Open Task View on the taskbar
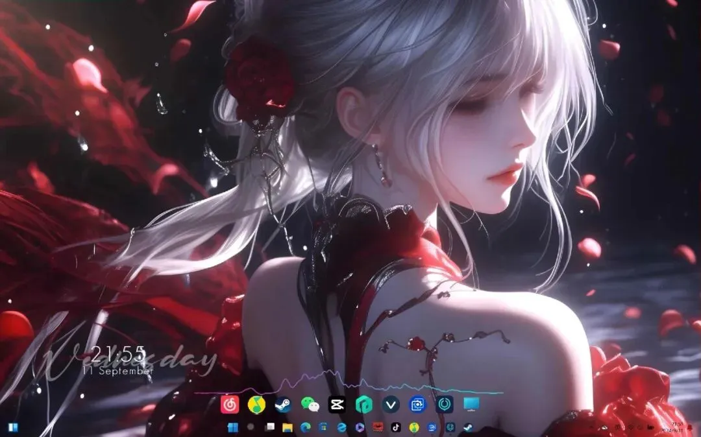 [x=269, y=428]
